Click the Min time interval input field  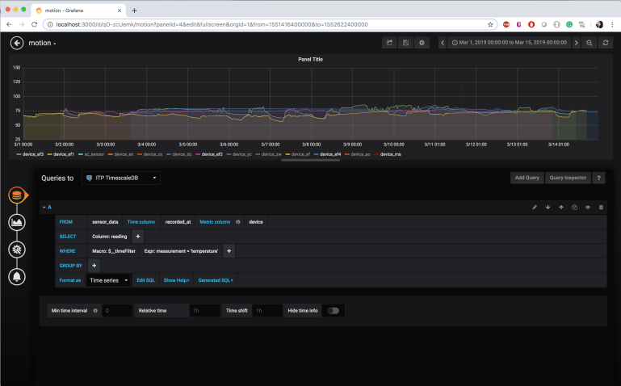pyautogui.click(x=117, y=310)
